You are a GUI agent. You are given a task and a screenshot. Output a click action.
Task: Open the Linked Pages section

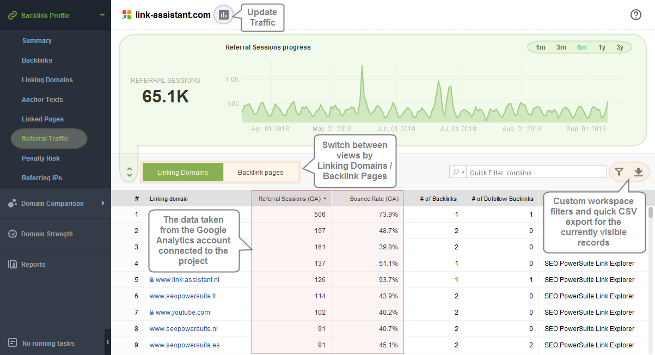tap(42, 119)
